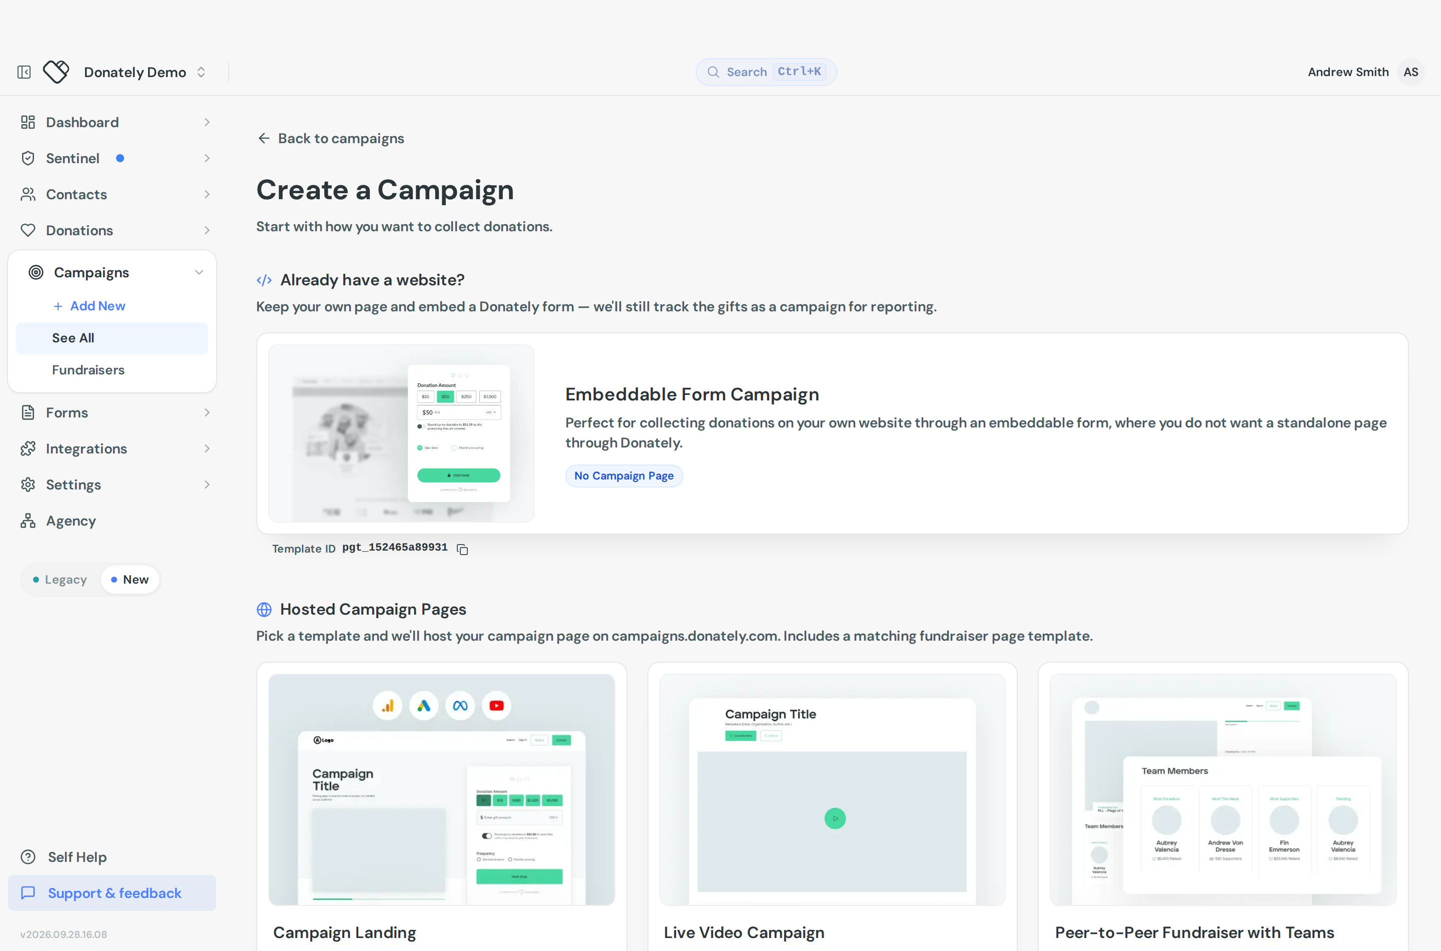Viewport: 1441px width, 951px height.
Task: Click the Hosted Campaign Pages globe icon
Action: (264, 609)
